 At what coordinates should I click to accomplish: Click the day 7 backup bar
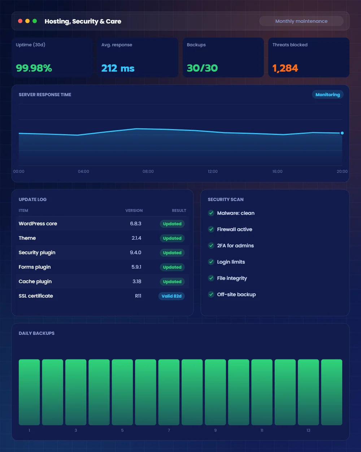coord(169,392)
